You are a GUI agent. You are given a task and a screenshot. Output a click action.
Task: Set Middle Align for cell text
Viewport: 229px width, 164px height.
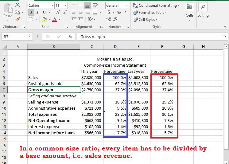(x=81, y=6)
